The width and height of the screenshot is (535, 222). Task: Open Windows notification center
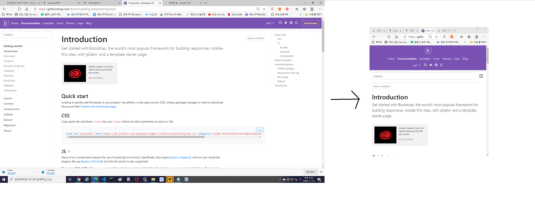click(319, 179)
